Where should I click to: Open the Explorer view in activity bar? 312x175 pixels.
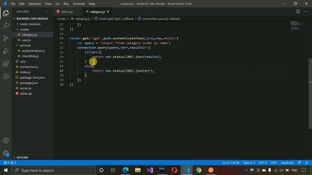pyautogui.click(x=6, y=13)
